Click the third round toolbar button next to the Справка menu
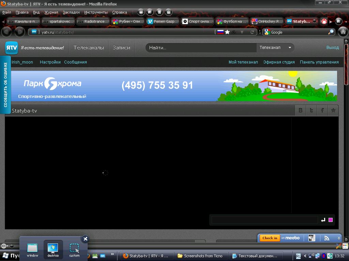 [x=160, y=12]
